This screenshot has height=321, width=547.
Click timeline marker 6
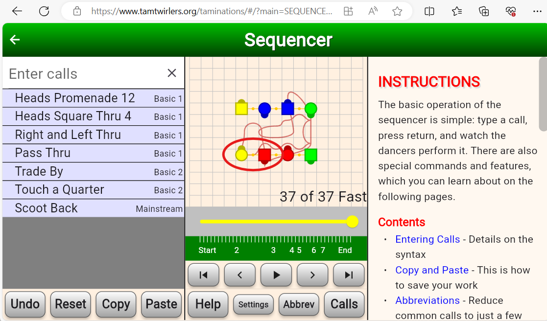(x=314, y=250)
